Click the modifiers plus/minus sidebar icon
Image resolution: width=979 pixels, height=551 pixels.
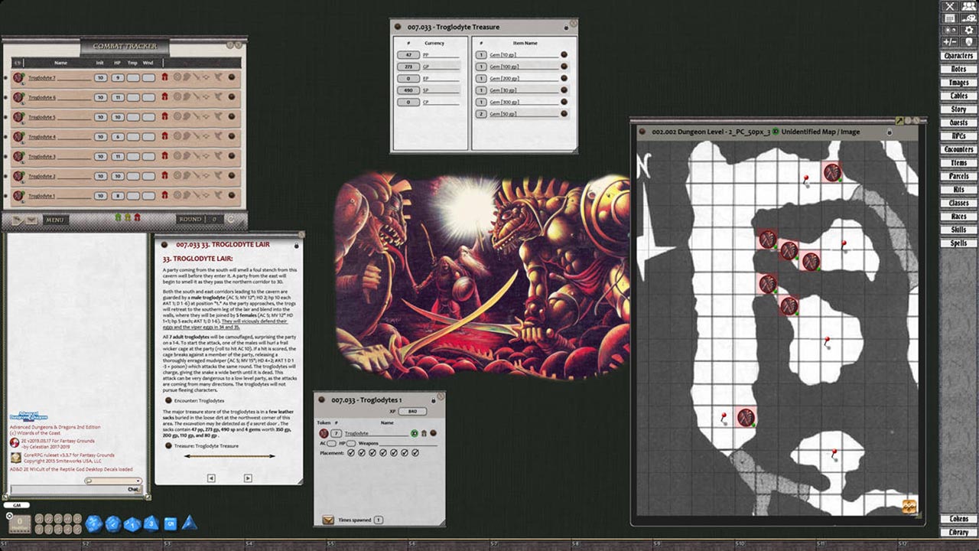click(951, 42)
